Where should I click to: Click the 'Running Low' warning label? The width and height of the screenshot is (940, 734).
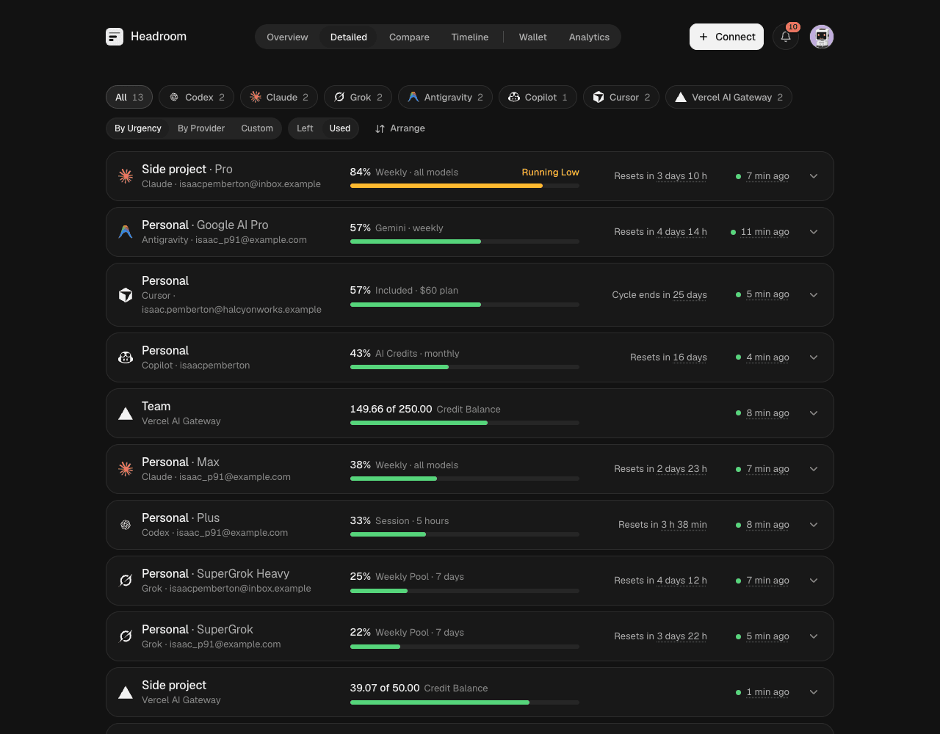pos(551,172)
